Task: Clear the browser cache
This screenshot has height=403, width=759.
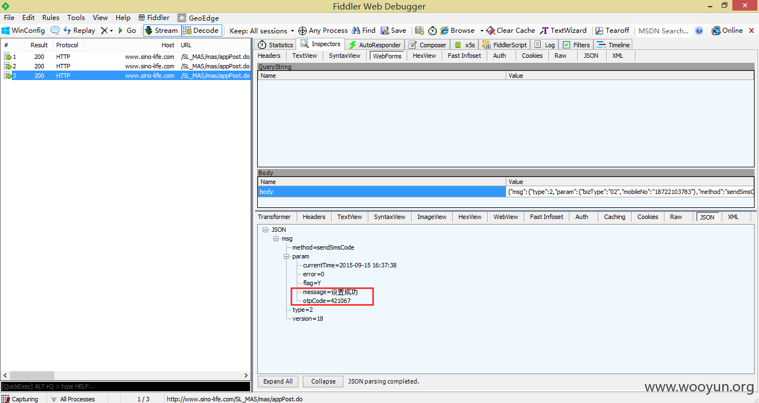Action: (511, 31)
